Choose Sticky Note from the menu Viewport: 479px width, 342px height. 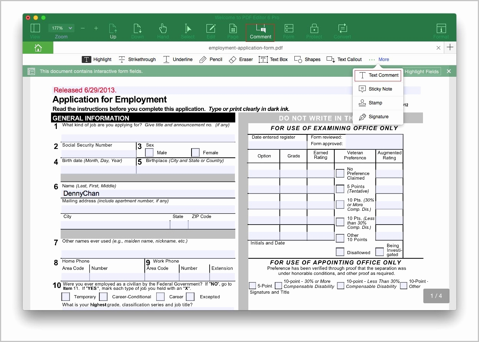[378, 89]
